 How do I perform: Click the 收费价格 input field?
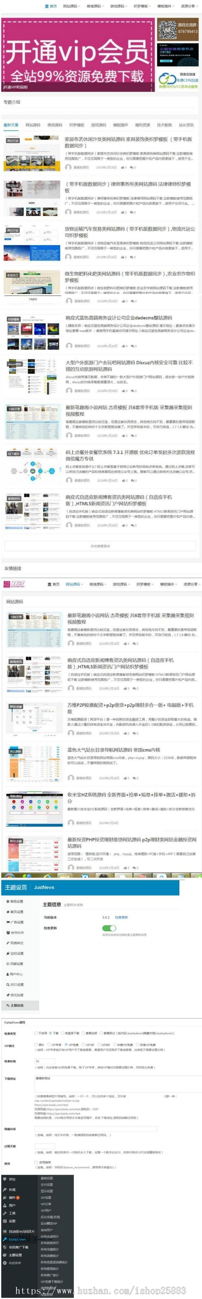point(45,1061)
